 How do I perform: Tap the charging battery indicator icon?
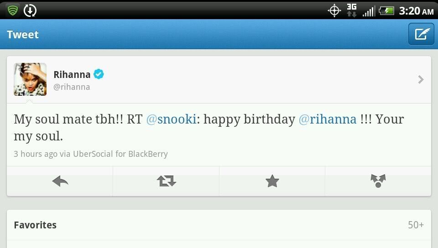[x=386, y=11]
